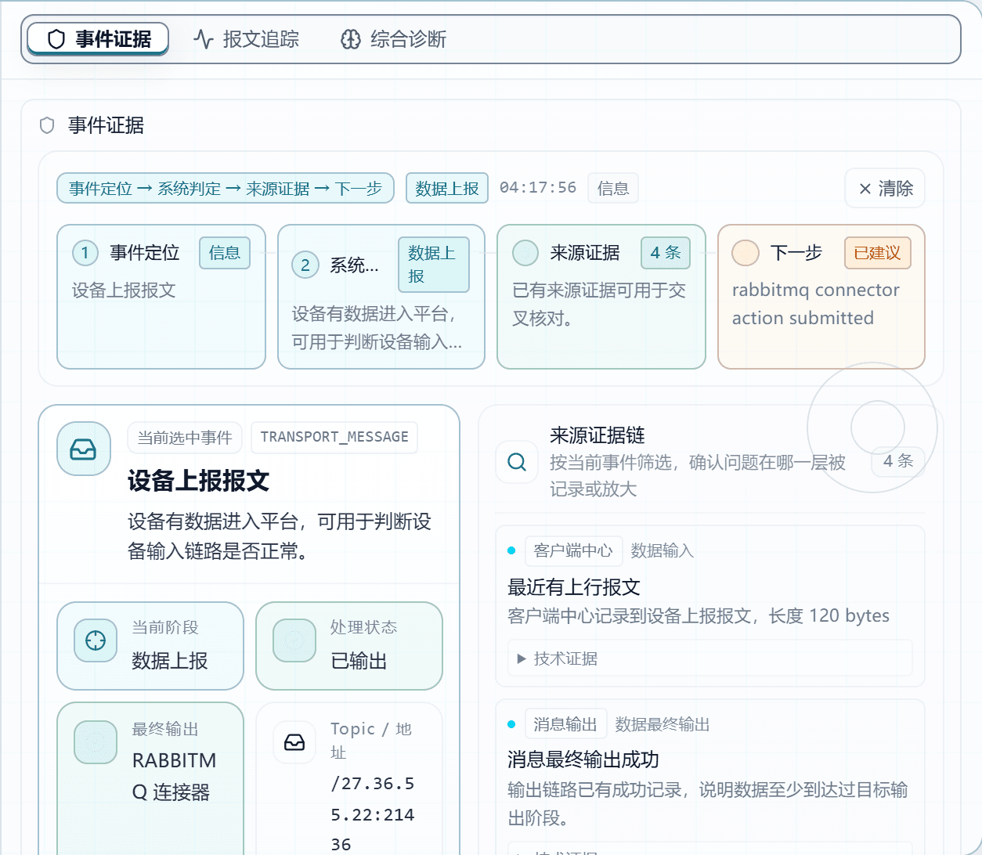
Task: Click 消息最终输出成功 title
Action: 583,759
